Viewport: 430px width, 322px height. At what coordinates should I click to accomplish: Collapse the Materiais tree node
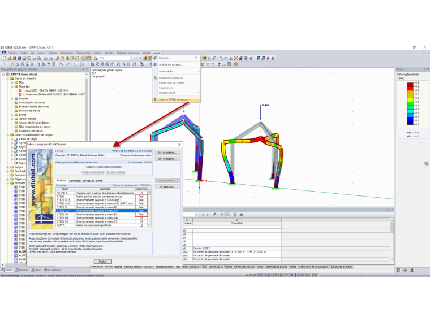coord(12,86)
